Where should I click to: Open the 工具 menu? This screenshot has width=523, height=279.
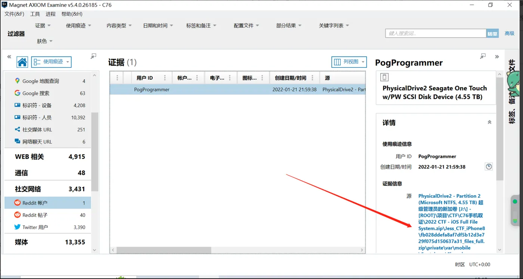[x=35, y=14]
